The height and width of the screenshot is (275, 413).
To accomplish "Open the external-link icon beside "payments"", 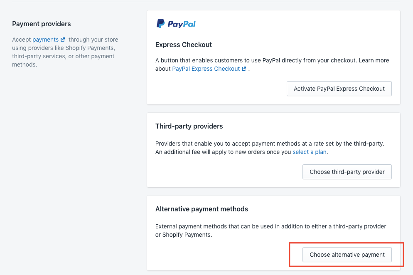I will pos(63,40).
